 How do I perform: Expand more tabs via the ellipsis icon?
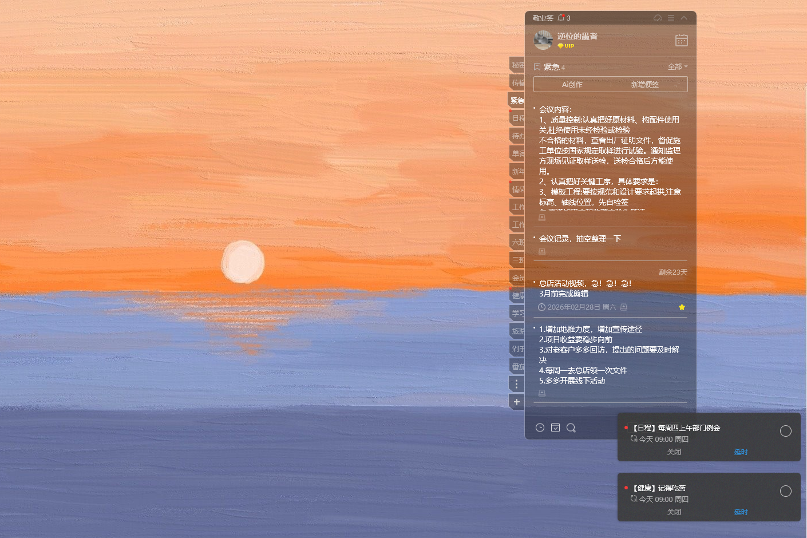coord(517,384)
